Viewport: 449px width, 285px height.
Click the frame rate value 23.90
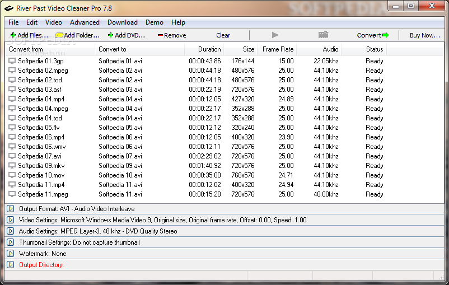point(286,137)
